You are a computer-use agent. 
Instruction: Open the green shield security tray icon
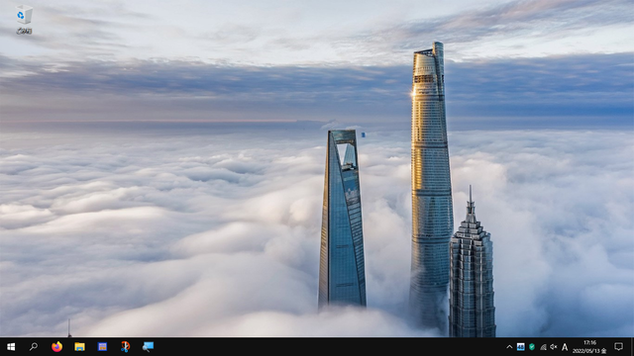(532, 347)
